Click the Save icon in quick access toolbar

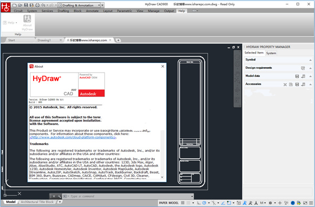tap(26, 5)
